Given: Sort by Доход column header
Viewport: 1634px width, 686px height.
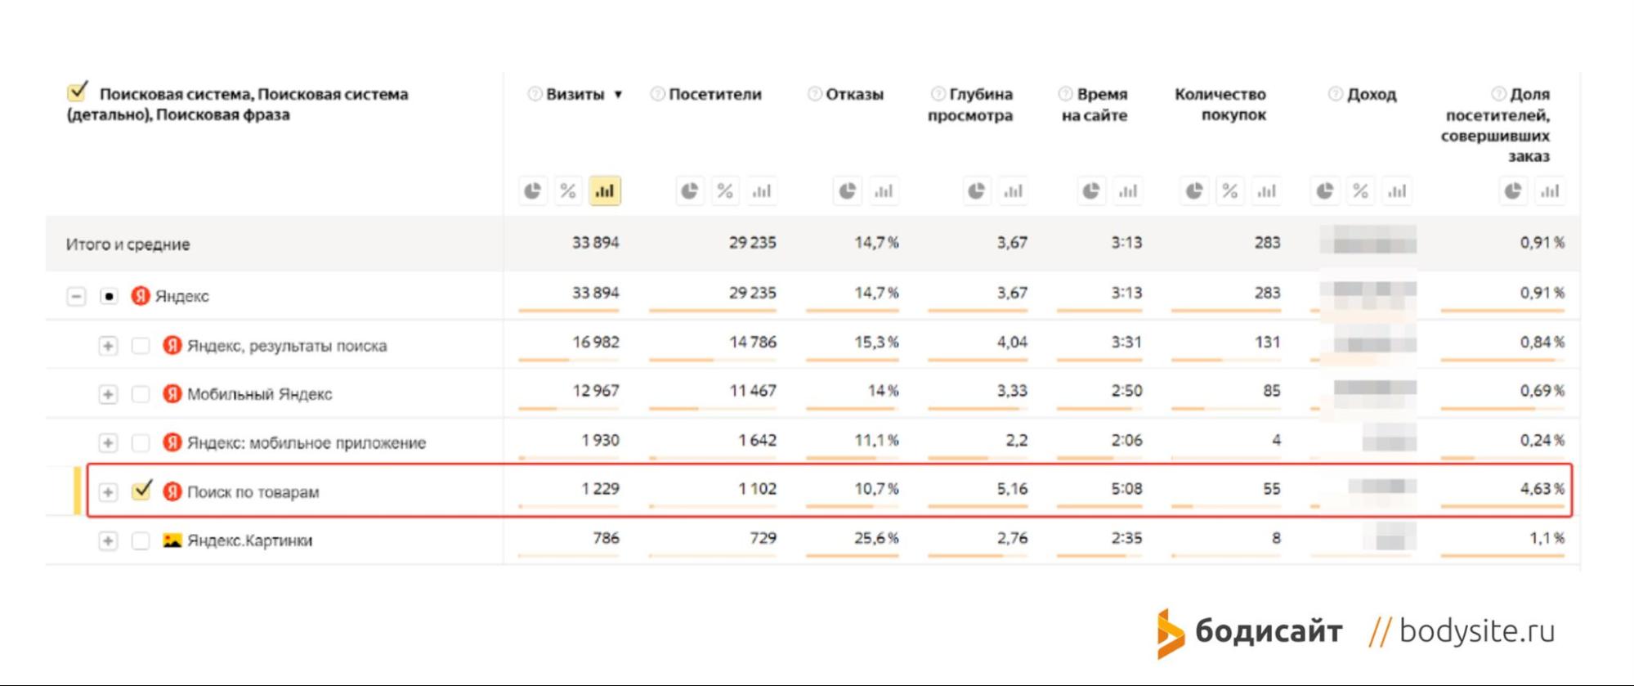Looking at the screenshot, I should pos(1372,94).
